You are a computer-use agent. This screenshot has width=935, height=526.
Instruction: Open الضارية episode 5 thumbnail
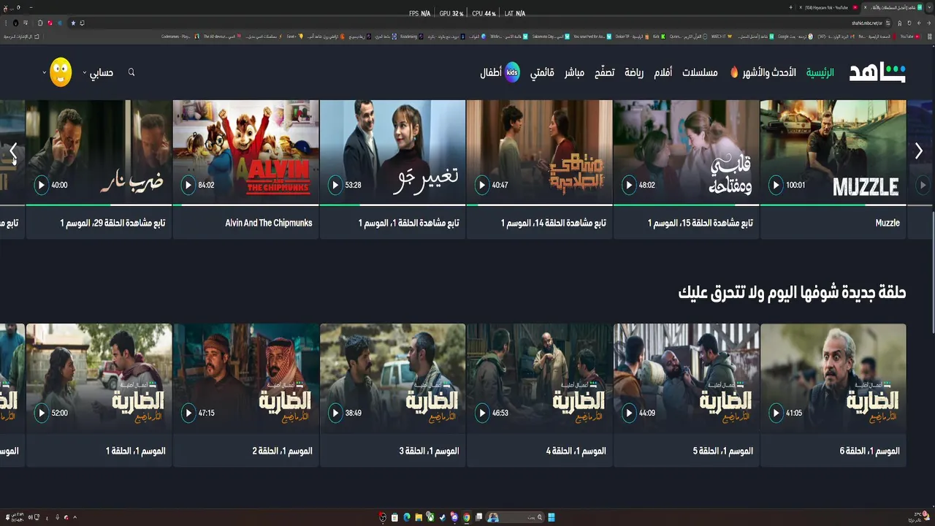(x=687, y=378)
